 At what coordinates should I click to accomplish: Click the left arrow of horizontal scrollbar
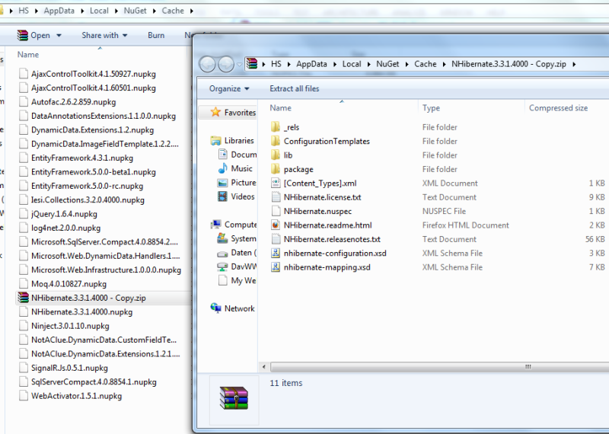264,367
